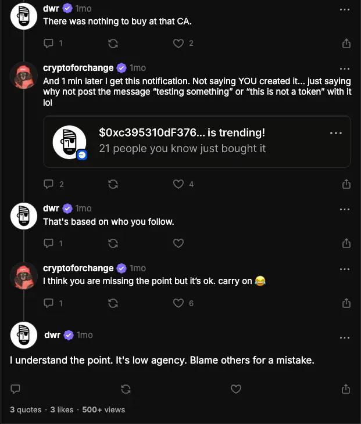Like dwr's "nothing to buy at that CA" post
361x424 pixels.
[x=179, y=43]
